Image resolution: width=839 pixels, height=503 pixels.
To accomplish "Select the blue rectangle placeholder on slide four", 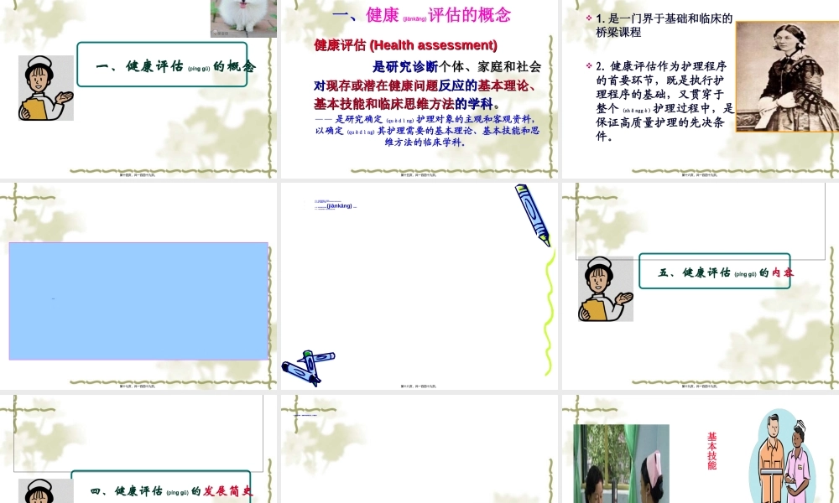I will pyautogui.click(x=138, y=302).
